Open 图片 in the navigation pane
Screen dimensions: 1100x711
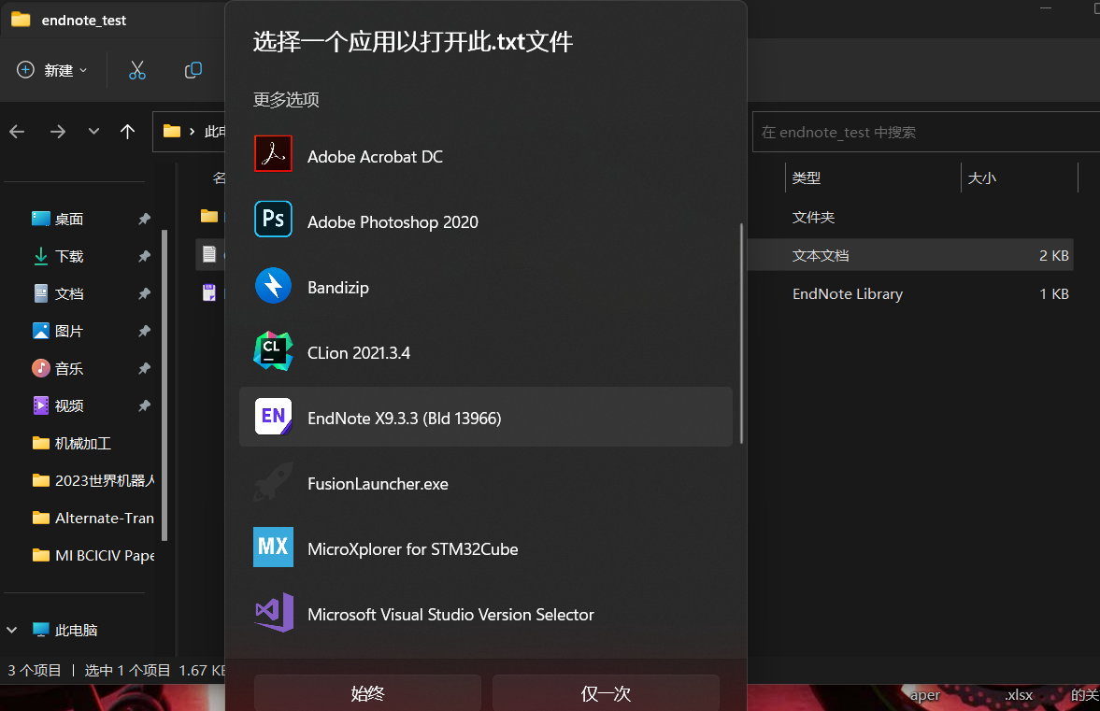(x=69, y=330)
